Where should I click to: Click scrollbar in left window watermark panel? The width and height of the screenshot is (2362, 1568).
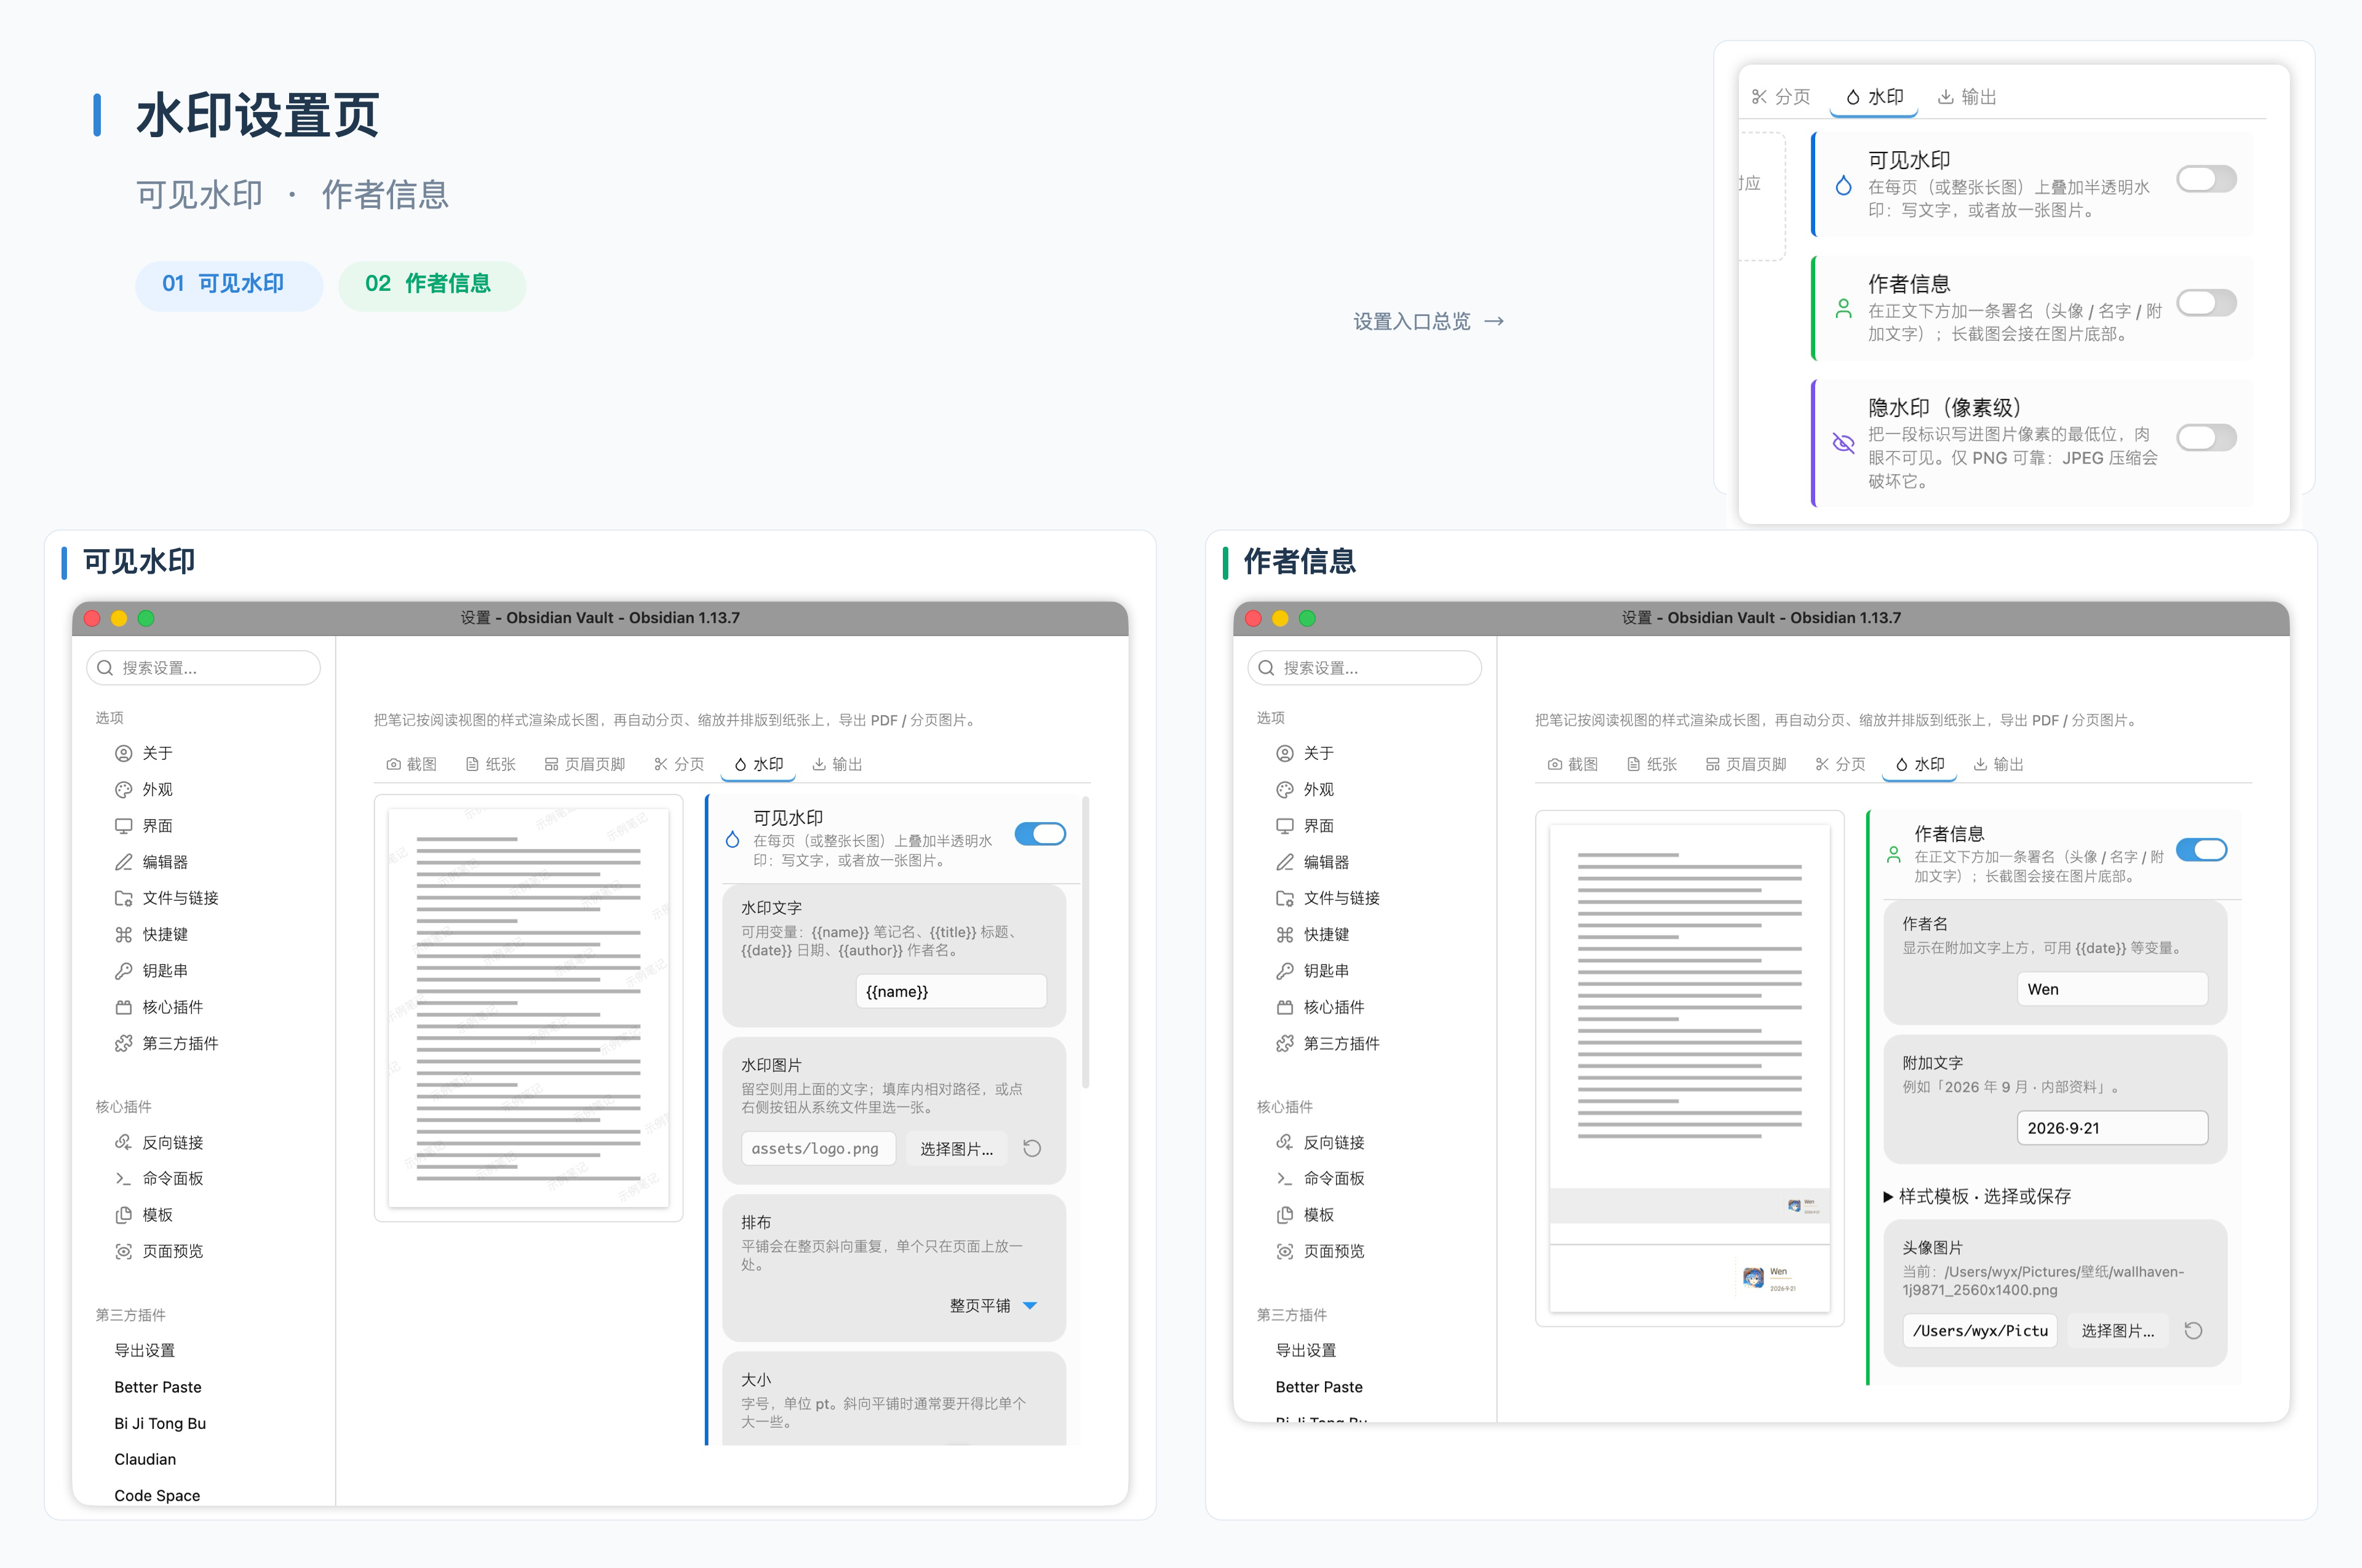[1086, 941]
